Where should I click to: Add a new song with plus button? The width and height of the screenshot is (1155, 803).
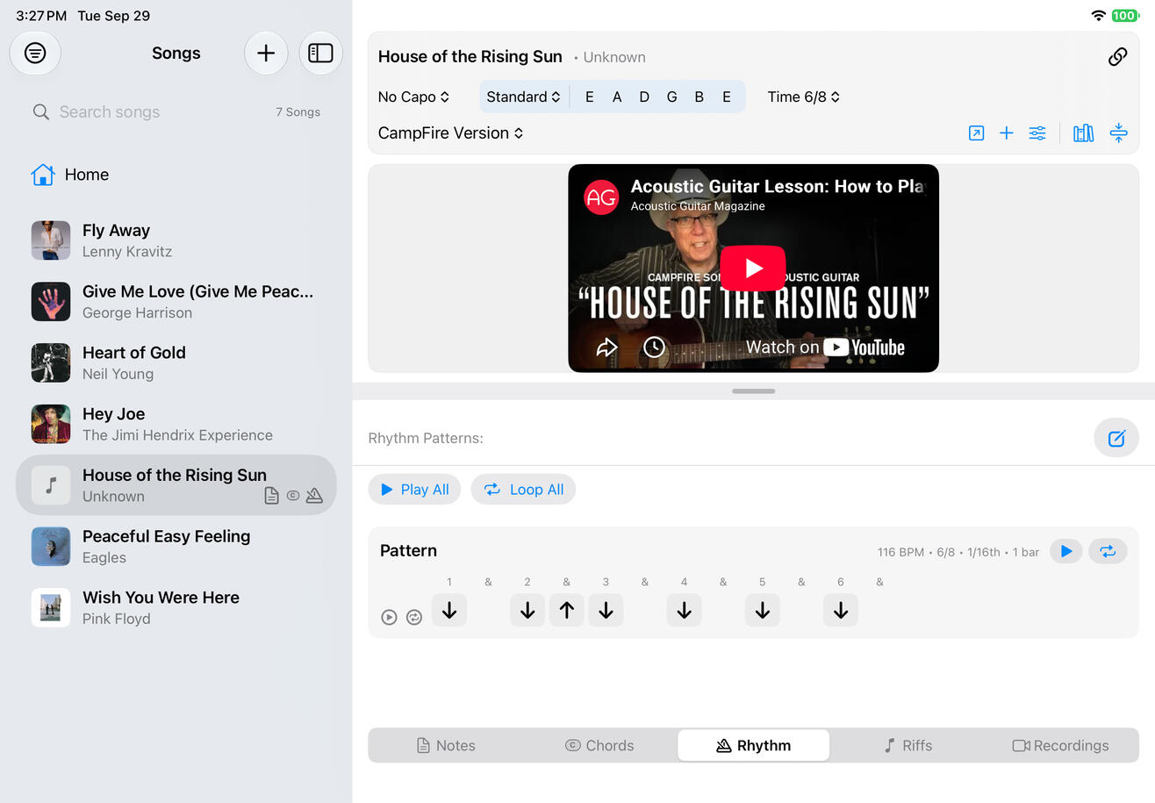(x=266, y=54)
